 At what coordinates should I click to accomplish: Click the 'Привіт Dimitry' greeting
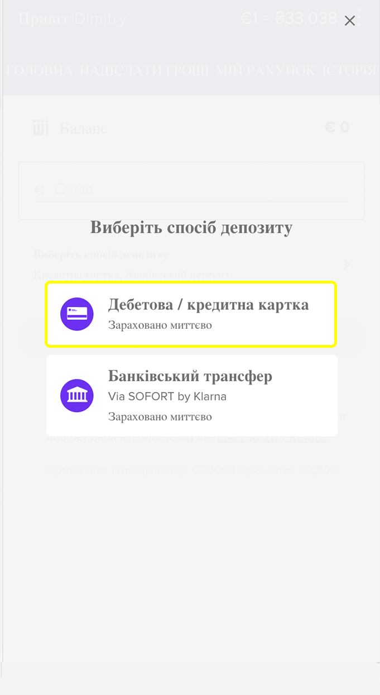(x=73, y=19)
